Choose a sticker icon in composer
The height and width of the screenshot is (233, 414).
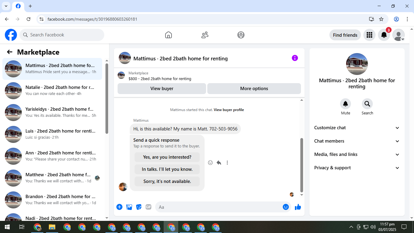point(139,207)
